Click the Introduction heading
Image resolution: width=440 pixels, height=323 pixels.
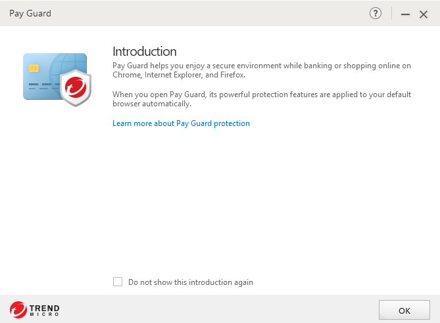pyautogui.click(x=145, y=51)
